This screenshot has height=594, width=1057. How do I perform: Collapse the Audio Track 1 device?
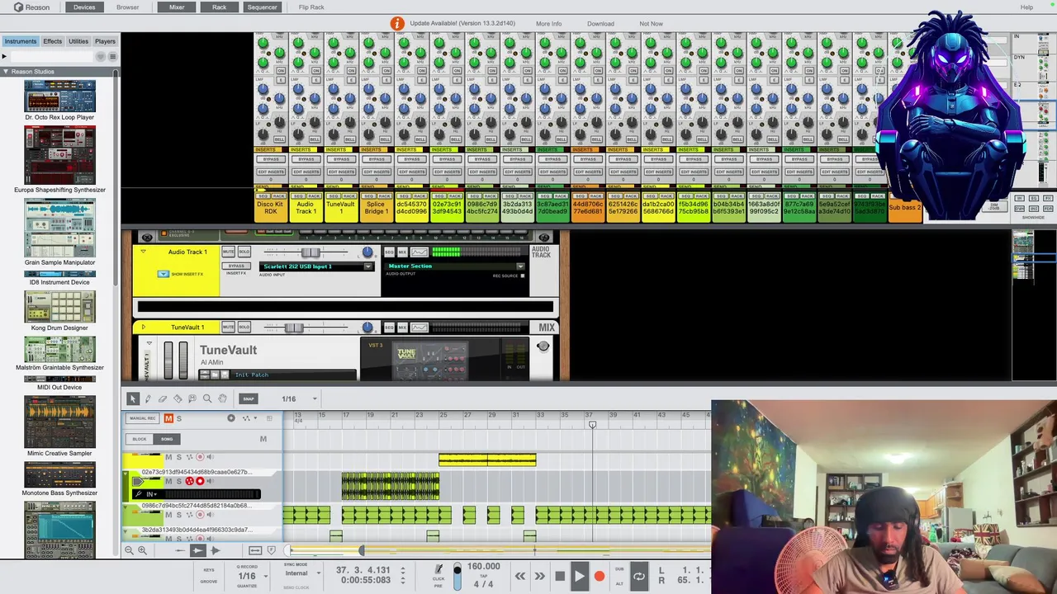[x=143, y=252]
